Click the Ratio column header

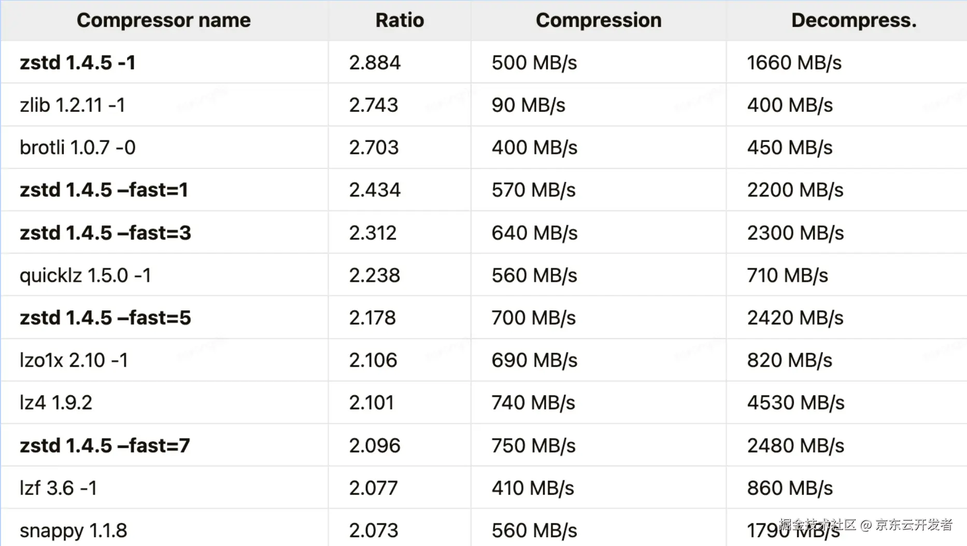click(x=400, y=20)
